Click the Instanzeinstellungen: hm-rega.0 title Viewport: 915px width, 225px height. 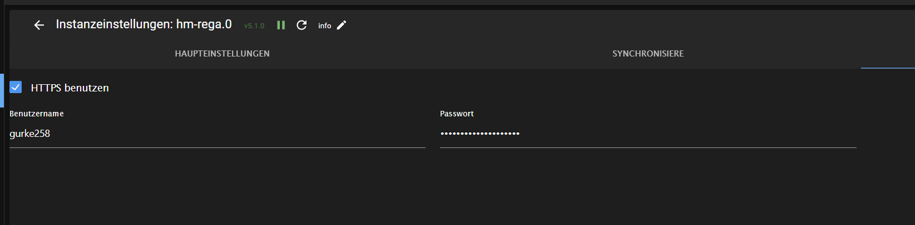[144, 24]
